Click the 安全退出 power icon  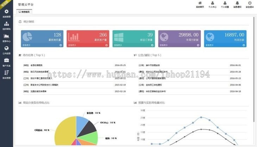[250, 3]
